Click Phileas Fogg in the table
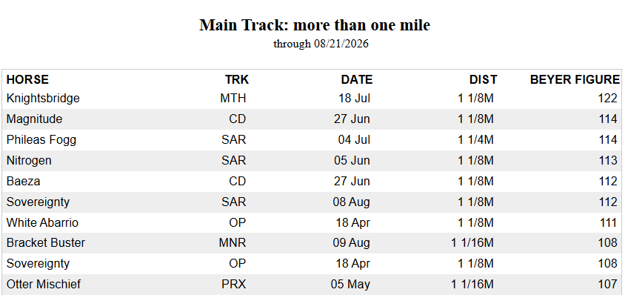628x295 pixels. (x=41, y=139)
